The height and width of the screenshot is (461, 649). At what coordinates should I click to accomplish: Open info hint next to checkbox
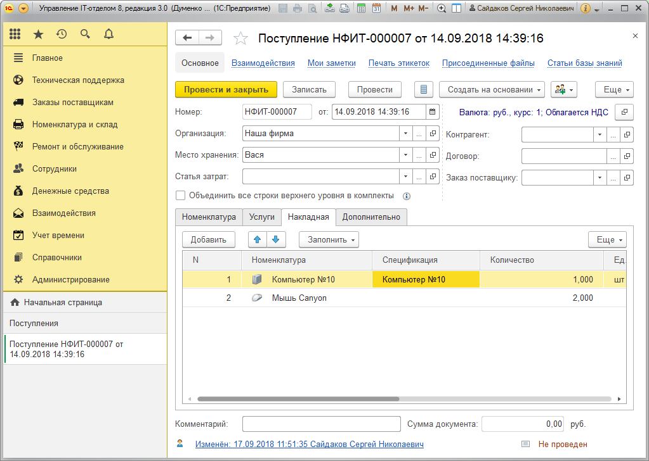pos(407,196)
